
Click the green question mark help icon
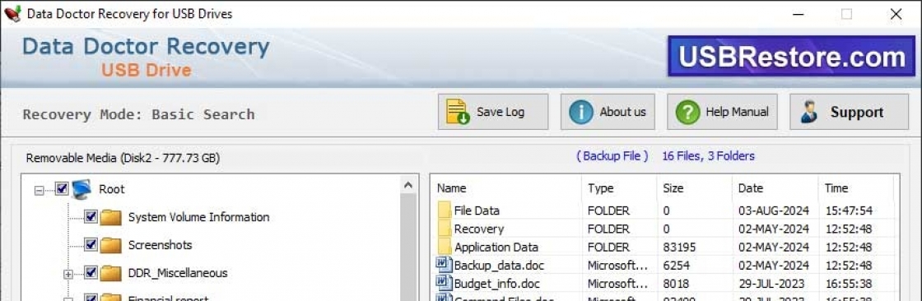point(687,112)
